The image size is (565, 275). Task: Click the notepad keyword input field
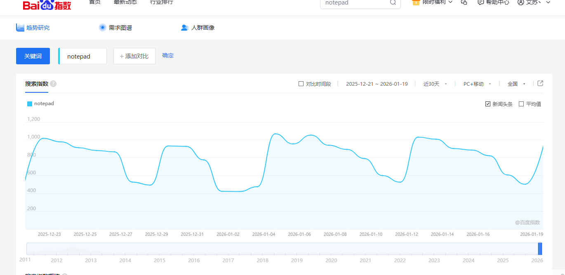(83, 56)
